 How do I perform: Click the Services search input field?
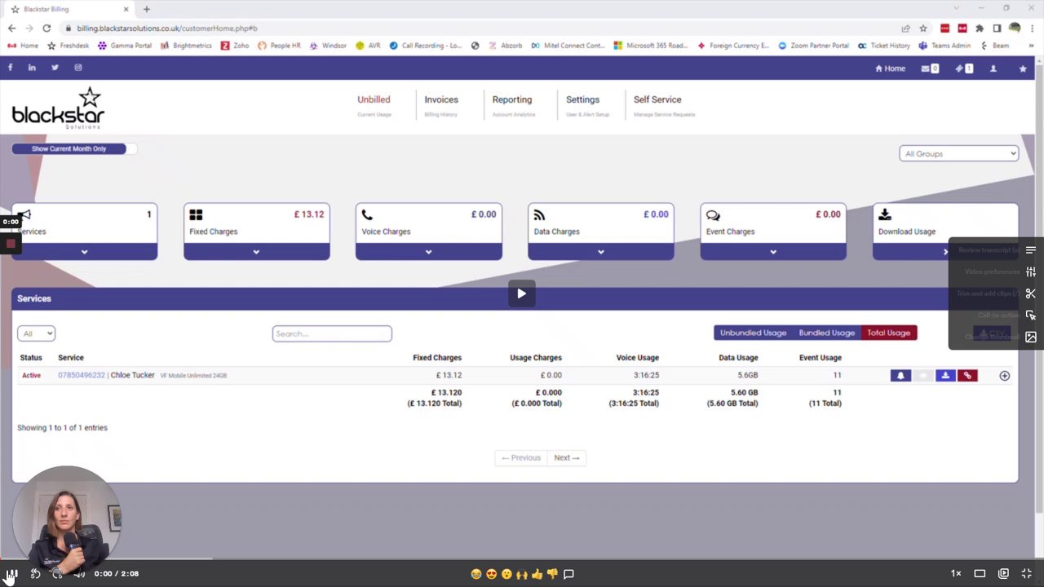332,333
